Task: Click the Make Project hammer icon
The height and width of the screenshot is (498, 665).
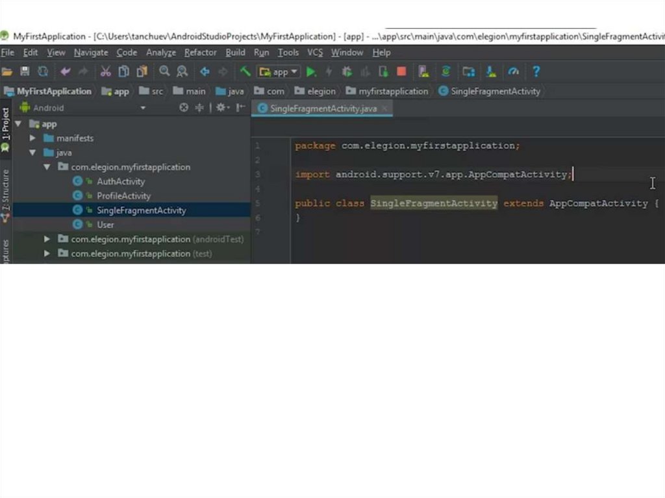Action: tap(245, 71)
